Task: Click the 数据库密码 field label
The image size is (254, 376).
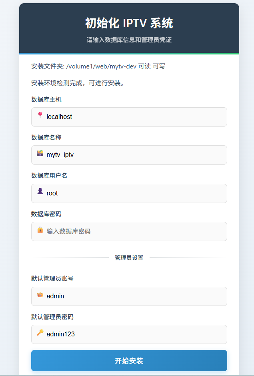Action: 46,214
